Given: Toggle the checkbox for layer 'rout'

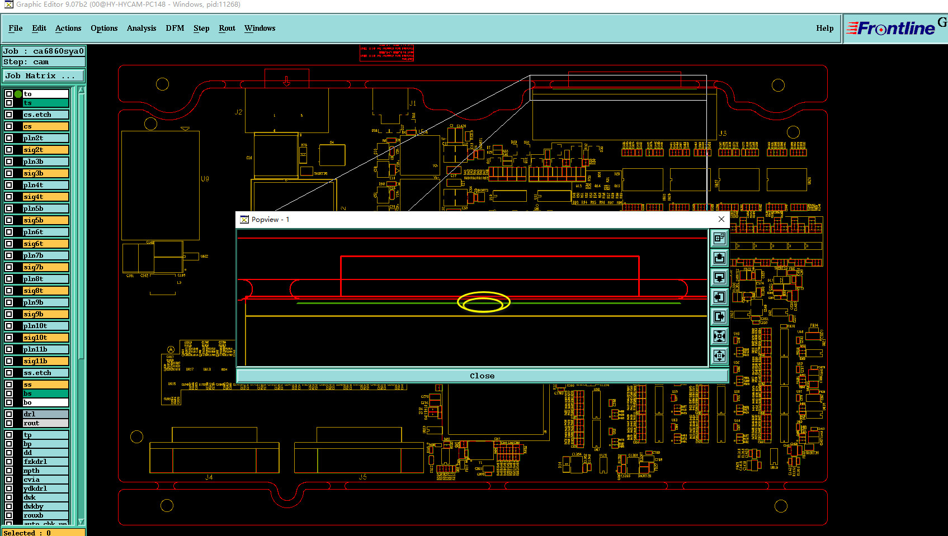Looking at the screenshot, I should coord(9,423).
